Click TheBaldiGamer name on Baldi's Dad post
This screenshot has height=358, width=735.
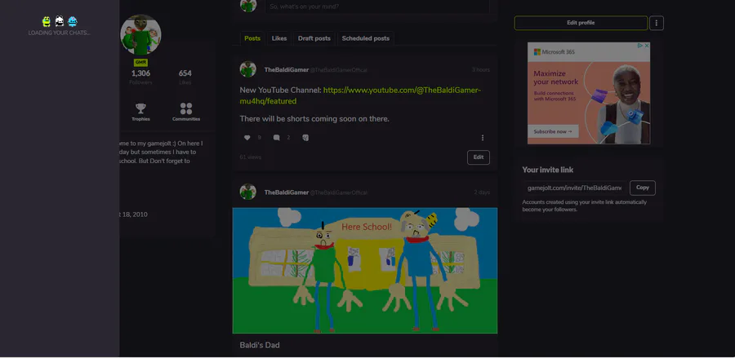pos(287,192)
